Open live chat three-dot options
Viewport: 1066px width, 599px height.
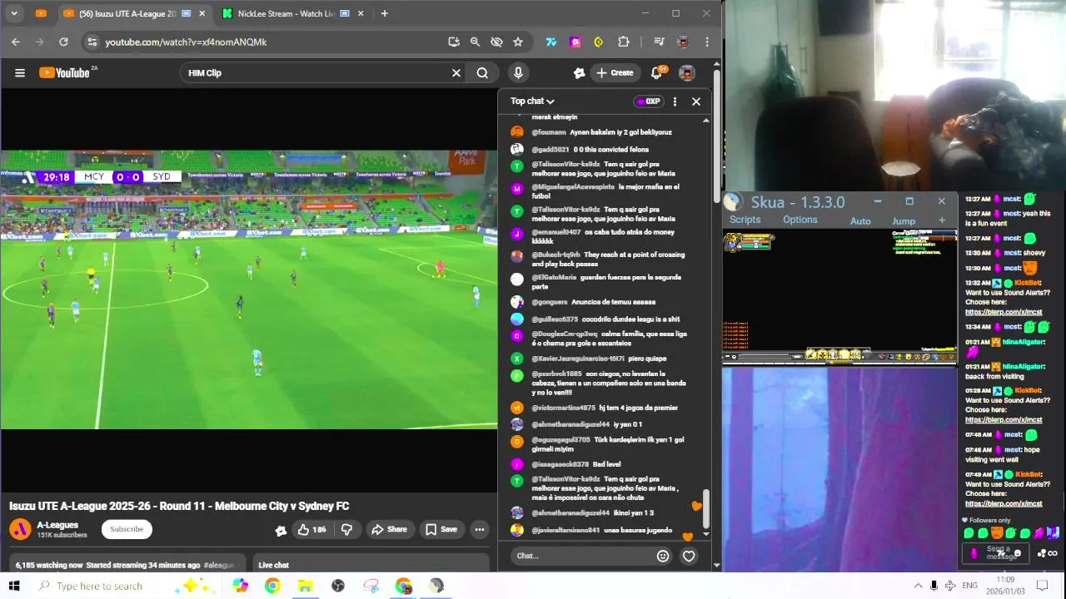pos(675,101)
